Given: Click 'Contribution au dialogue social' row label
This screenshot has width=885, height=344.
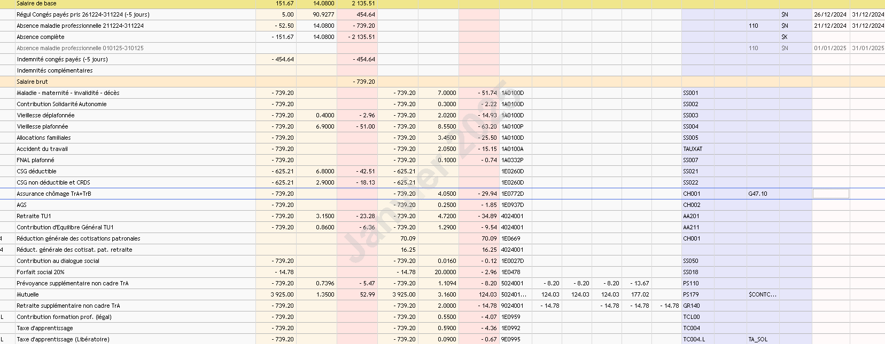Looking at the screenshot, I should 58,261.
